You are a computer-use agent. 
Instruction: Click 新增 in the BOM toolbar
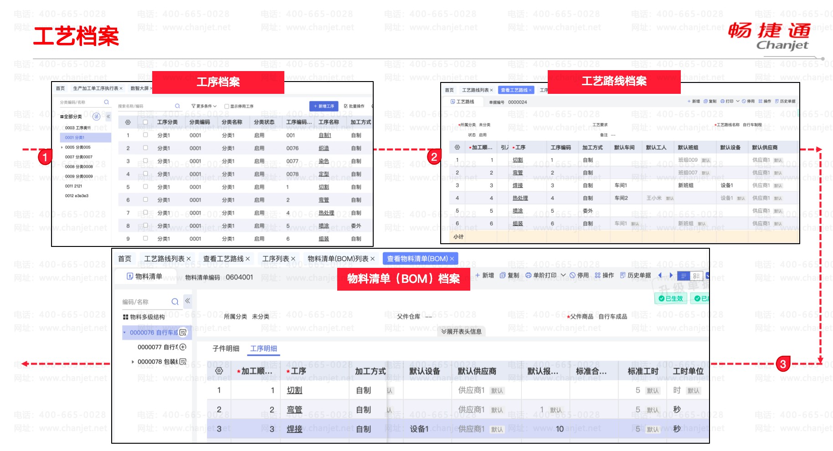tap(484, 275)
